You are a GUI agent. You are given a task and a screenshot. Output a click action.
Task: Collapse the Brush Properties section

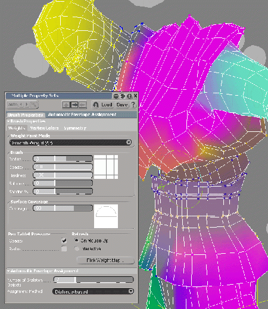pos(8,121)
